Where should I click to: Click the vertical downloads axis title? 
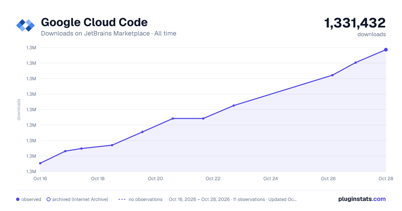[19, 110]
